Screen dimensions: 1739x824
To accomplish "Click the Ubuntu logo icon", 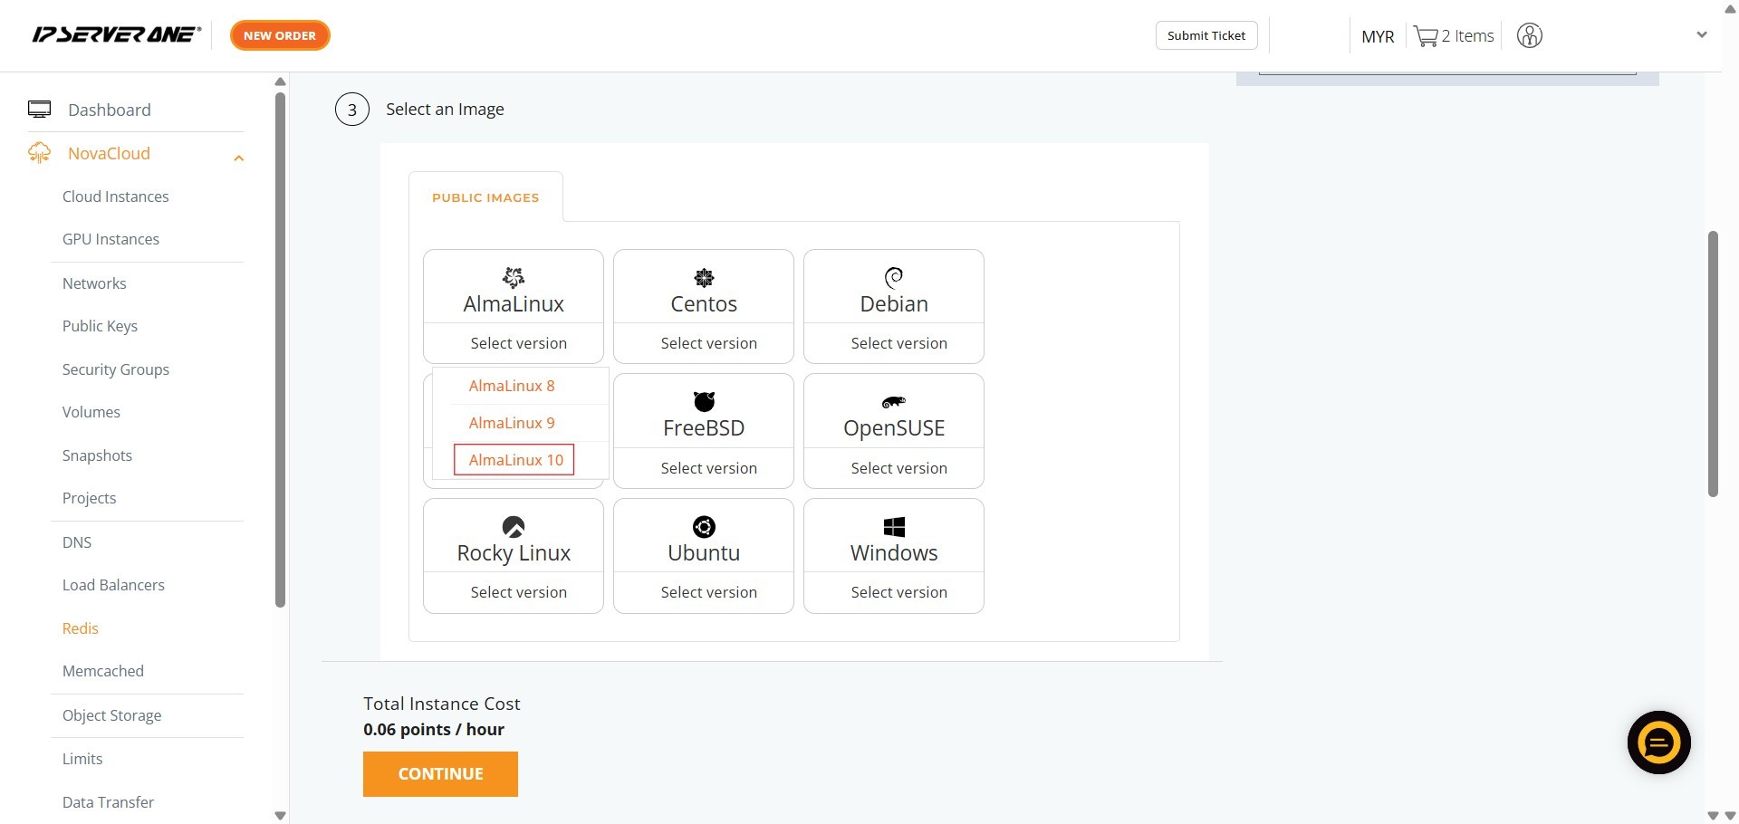I will [x=704, y=527].
